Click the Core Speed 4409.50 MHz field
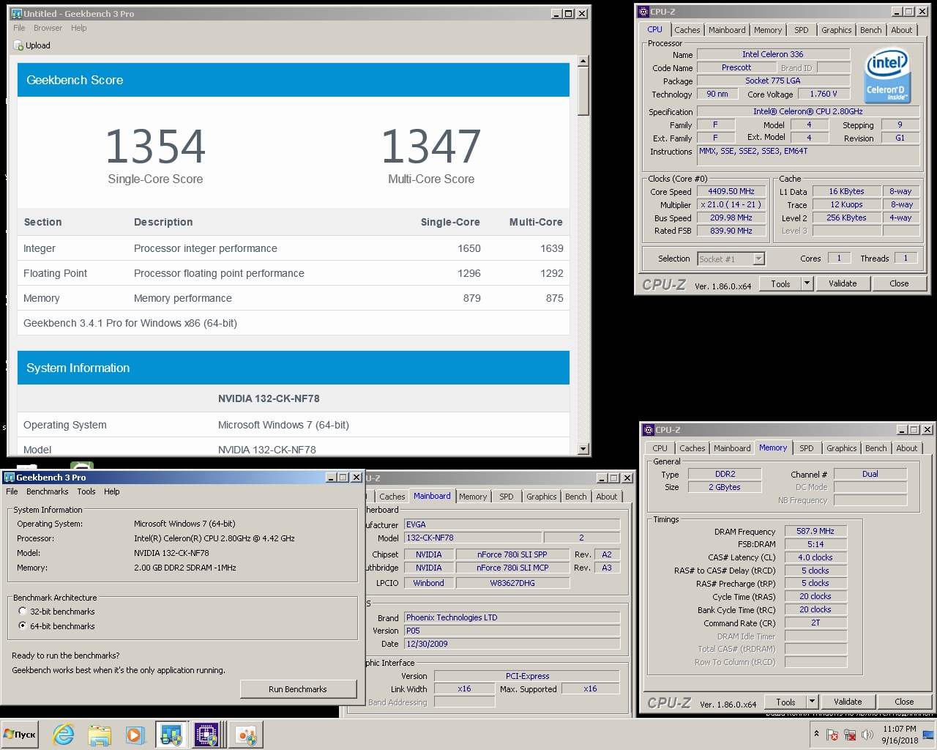937x750 pixels. click(731, 191)
